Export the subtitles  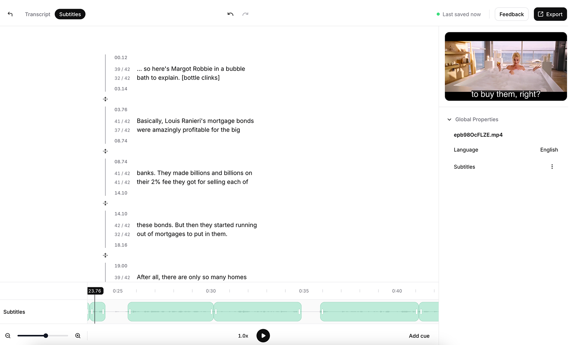coord(550,14)
